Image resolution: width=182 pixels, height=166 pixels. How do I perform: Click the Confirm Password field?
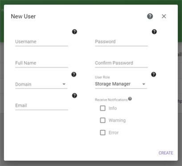tap(121, 63)
